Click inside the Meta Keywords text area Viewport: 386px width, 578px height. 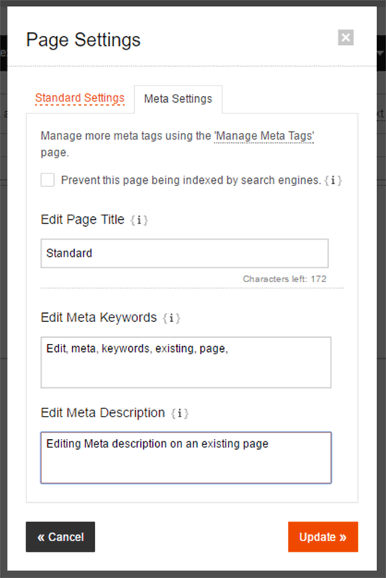(186, 363)
